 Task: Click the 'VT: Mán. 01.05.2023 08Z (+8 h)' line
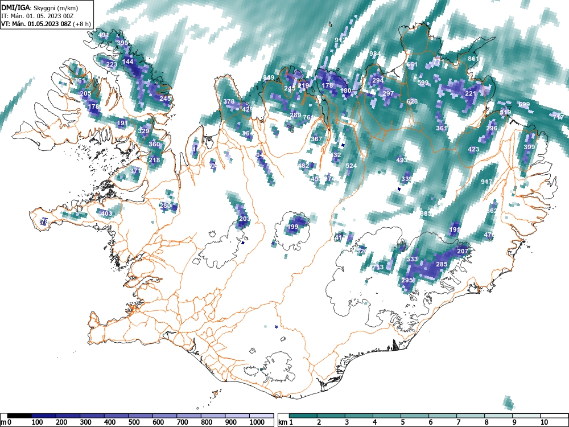click(x=46, y=24)
